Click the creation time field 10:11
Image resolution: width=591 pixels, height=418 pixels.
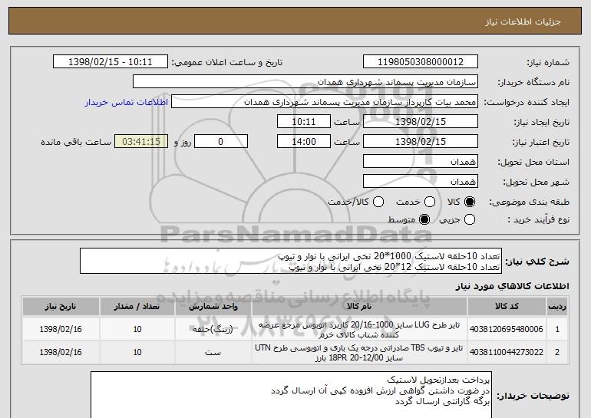(304, 122)
